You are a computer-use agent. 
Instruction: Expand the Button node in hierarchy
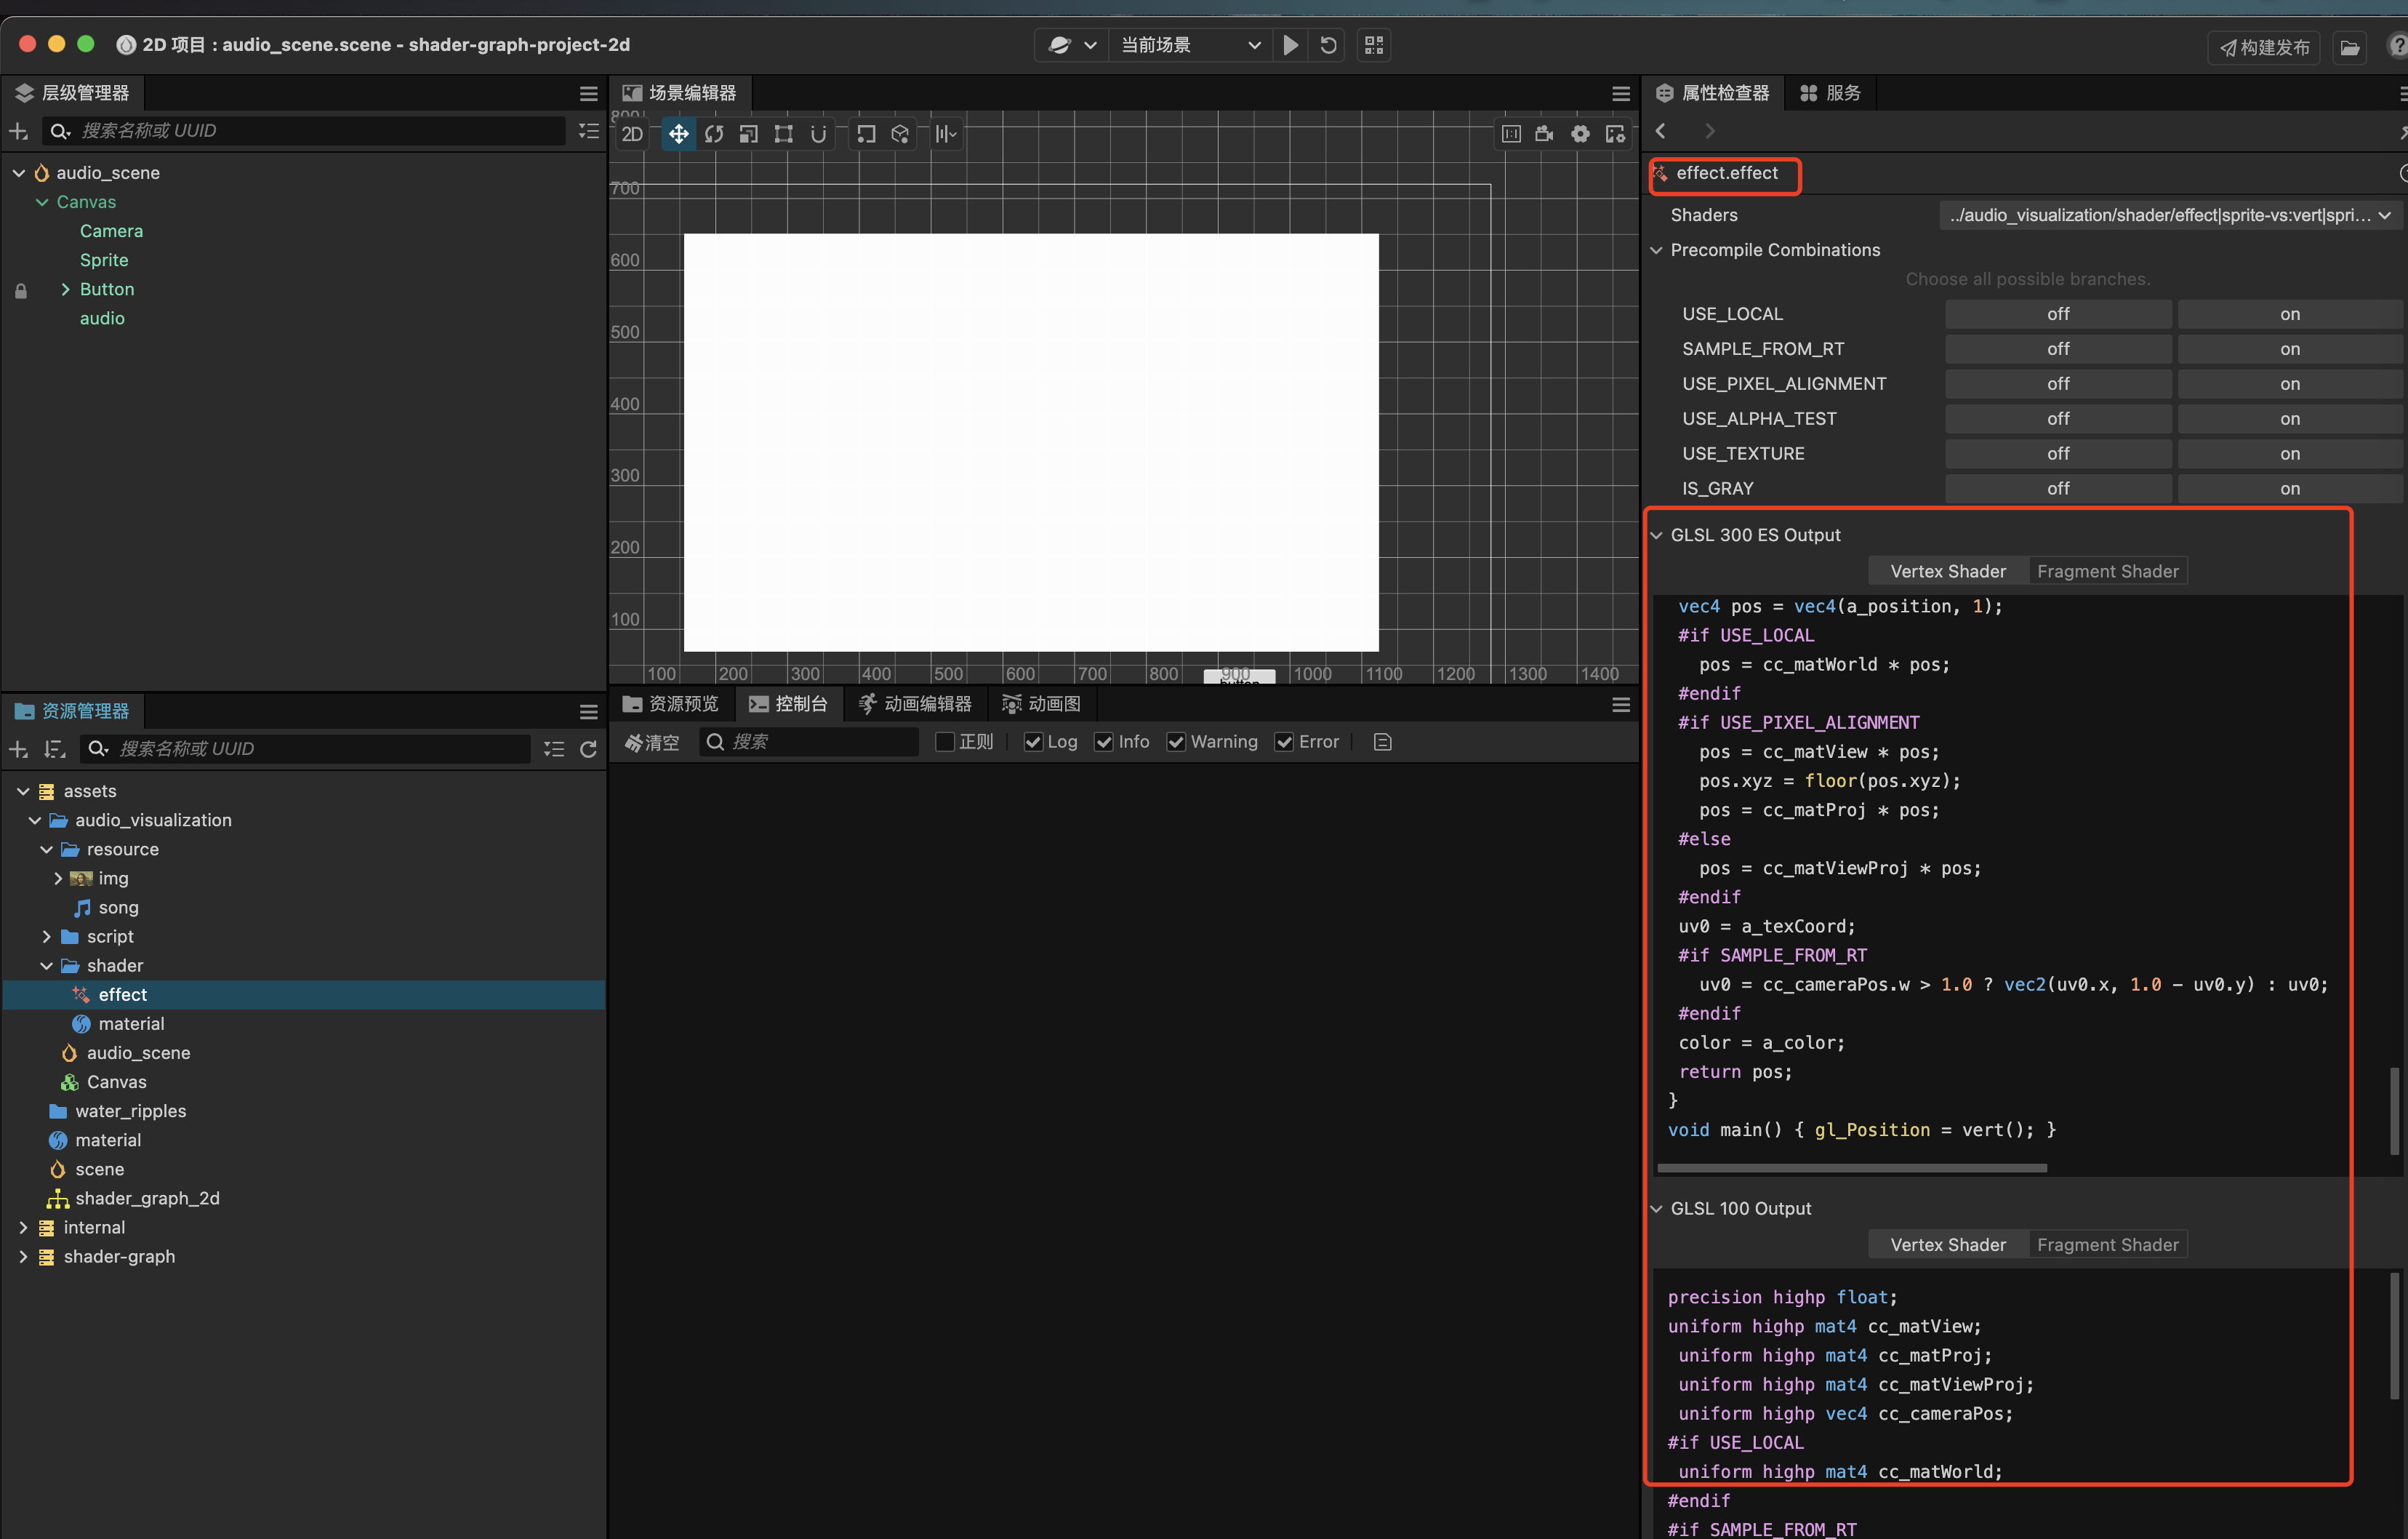[x=65, y=289]
